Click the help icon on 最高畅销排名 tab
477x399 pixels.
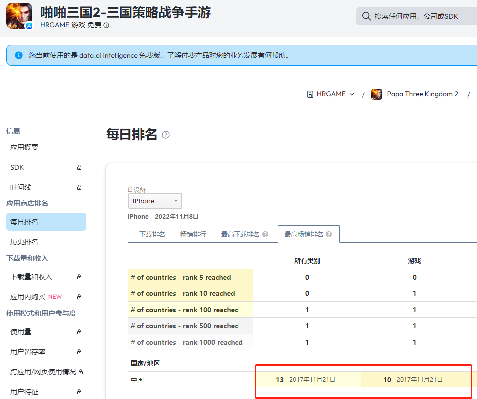click(x=329, y=234)
